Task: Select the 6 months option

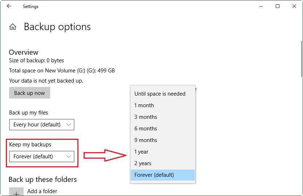Action: click(146, 129)
